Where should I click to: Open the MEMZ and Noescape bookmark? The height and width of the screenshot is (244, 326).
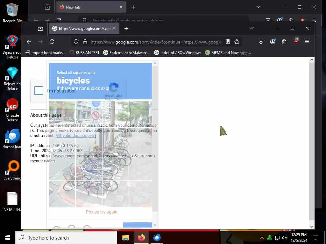pyautogui.click(x=228, y=53)
